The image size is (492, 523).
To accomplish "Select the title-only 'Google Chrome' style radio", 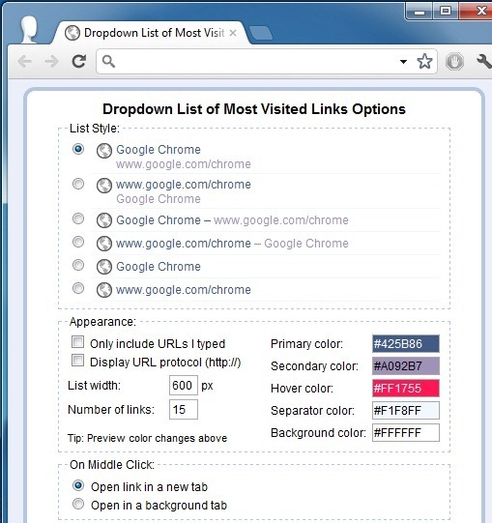I will pyautogui.click(x=78, y=265).
